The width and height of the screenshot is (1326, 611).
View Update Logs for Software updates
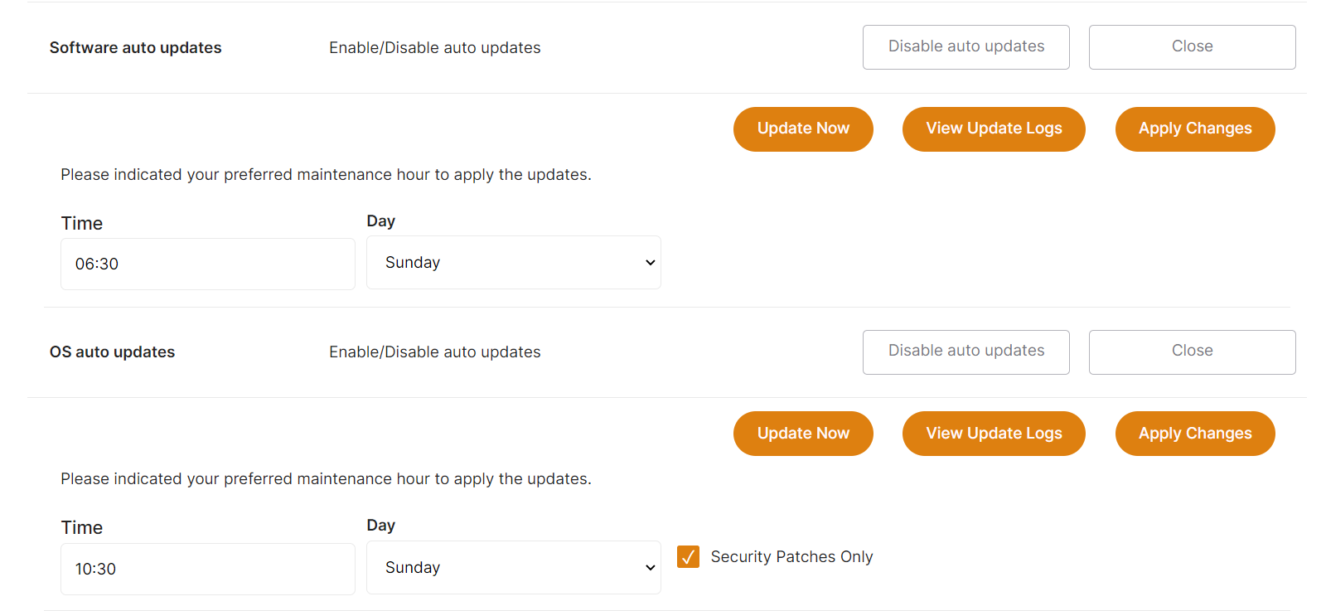(x=994, y=129)
